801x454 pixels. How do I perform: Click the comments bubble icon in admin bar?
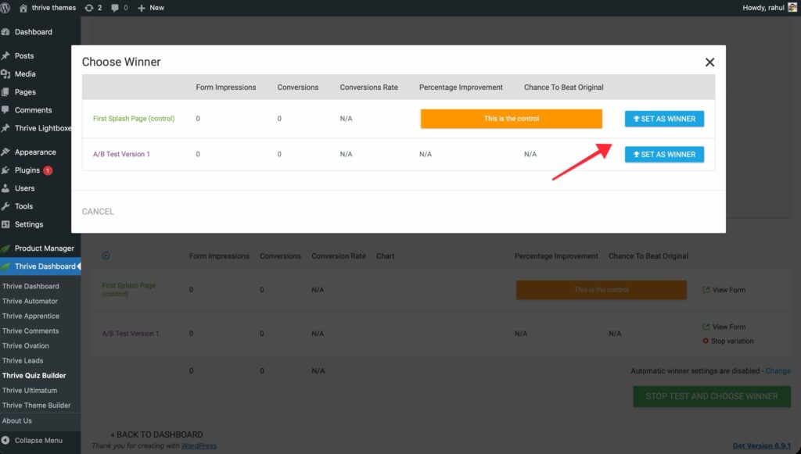coord(116,8)
